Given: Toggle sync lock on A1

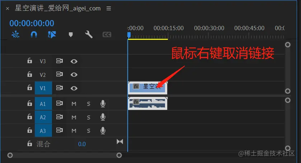Looking at the screenshot, I should pyautogui.click(x=59, y=103).
